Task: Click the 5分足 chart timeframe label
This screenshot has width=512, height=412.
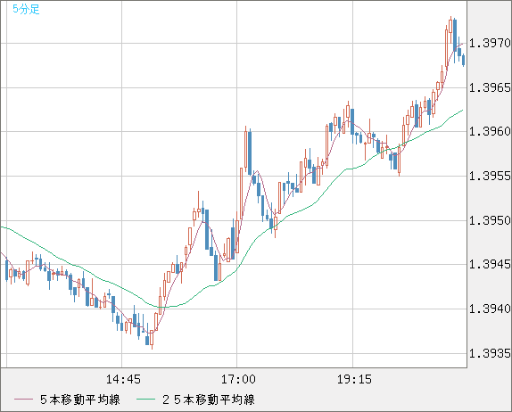Action: [26, 9]
